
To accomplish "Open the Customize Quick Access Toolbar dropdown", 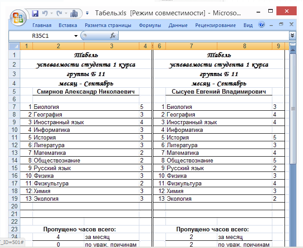I will pyautogui.click(x=87, y=14).
